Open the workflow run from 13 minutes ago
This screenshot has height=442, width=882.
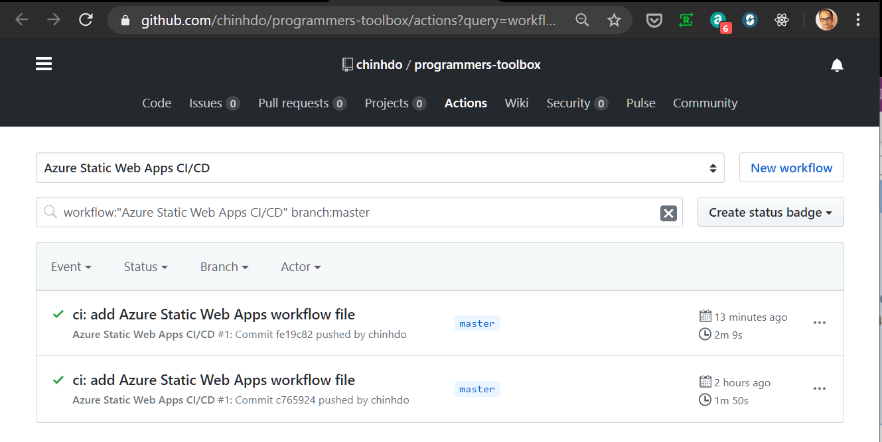214,314
